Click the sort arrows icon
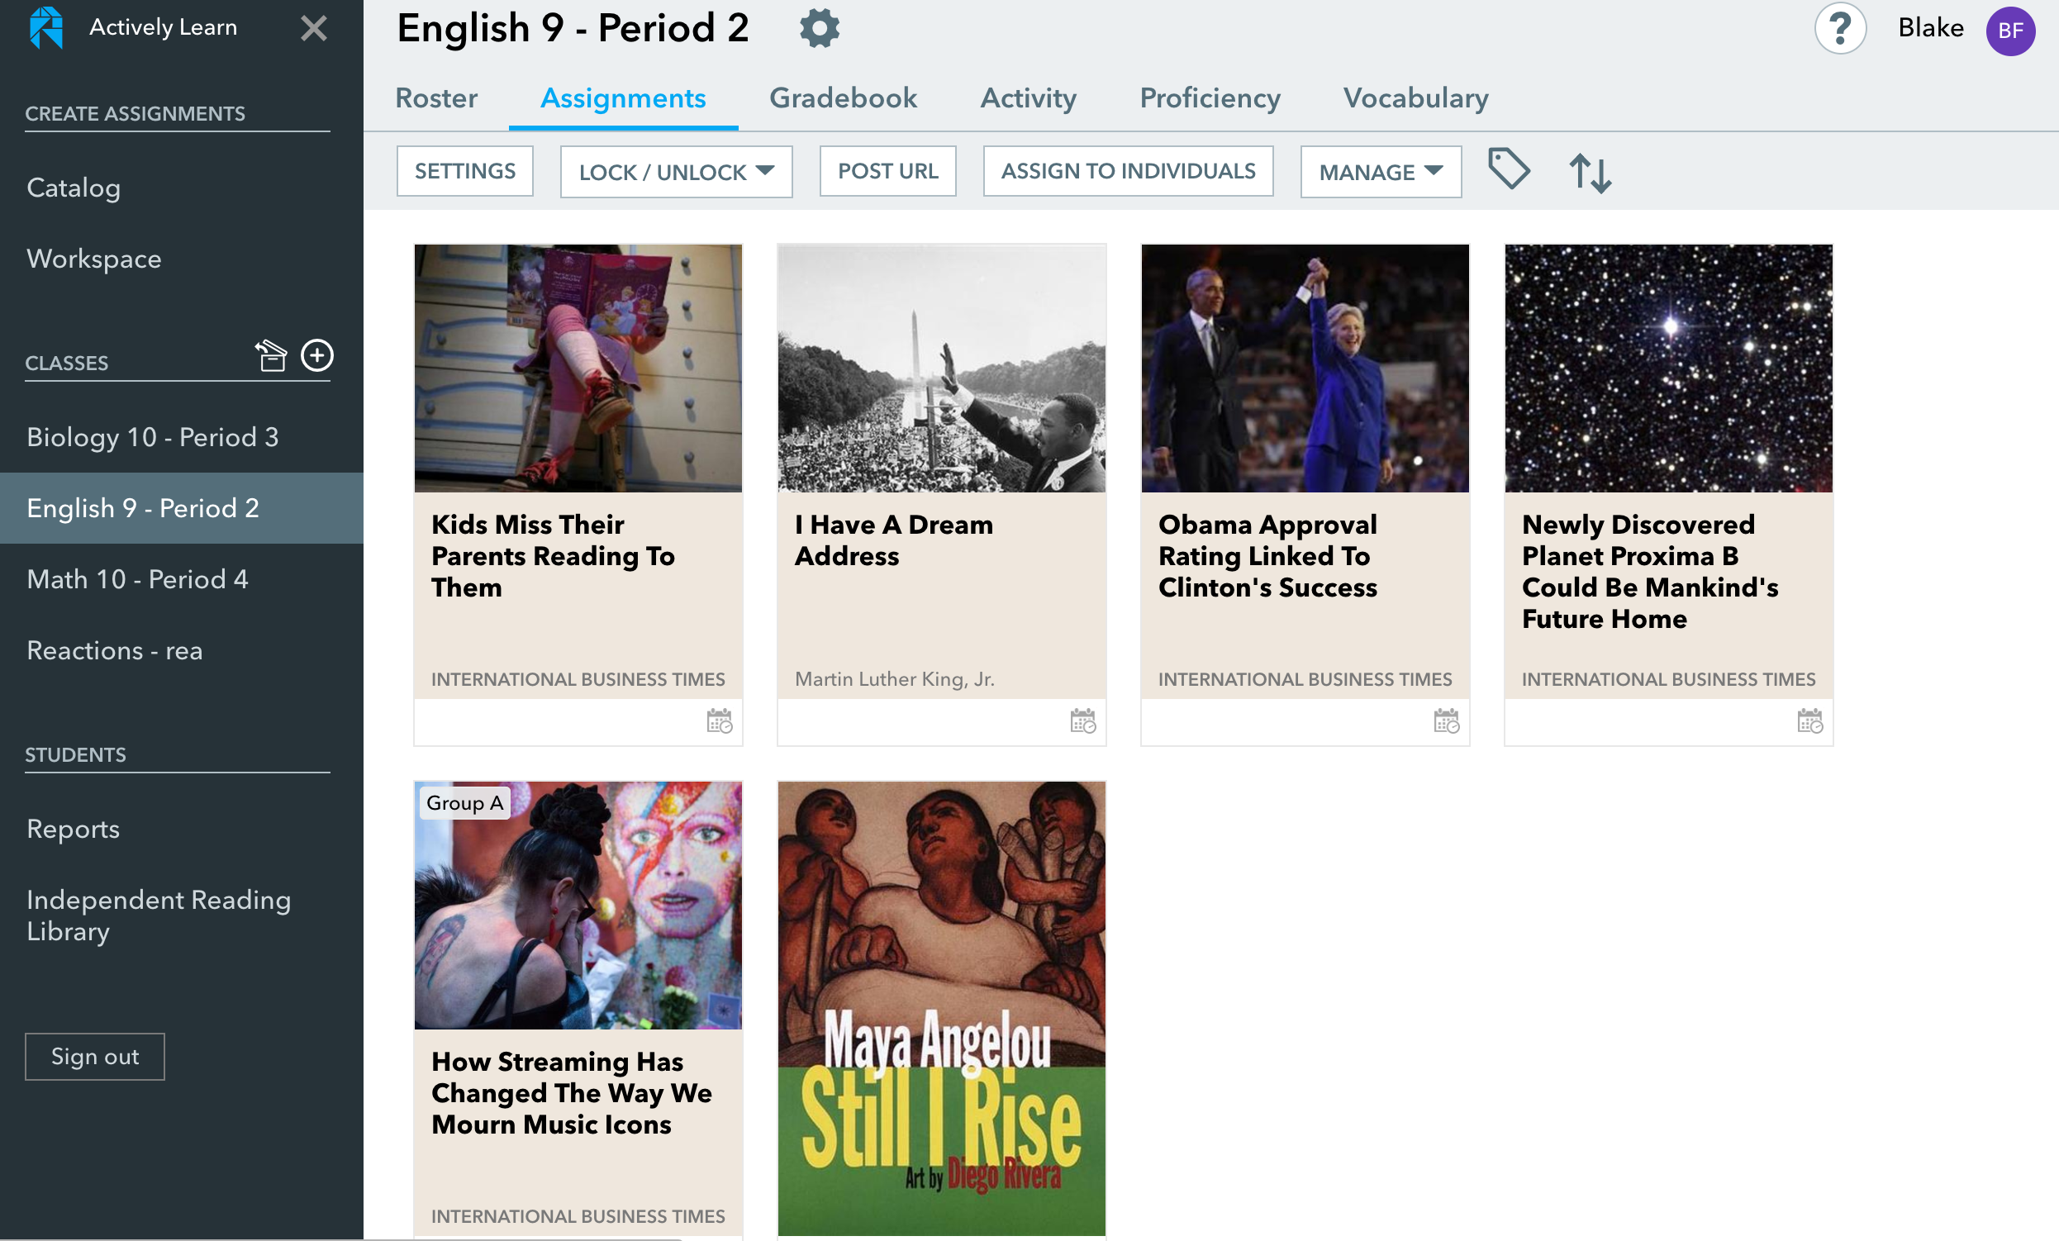 click(1591, 173)
